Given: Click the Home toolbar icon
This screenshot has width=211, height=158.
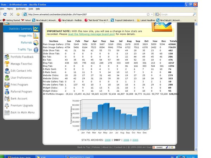Looking at the screenshot, I should (x=18, y=14).
